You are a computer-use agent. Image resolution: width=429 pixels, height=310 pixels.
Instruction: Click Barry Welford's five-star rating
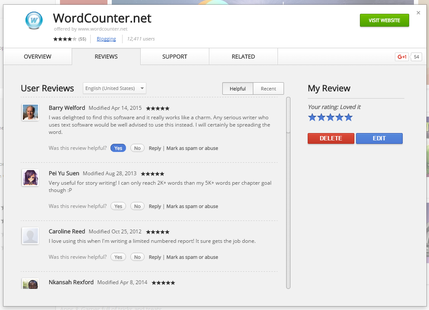point(158,108)
